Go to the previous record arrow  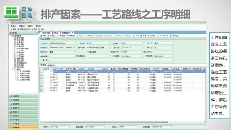[x=161, y=36]
